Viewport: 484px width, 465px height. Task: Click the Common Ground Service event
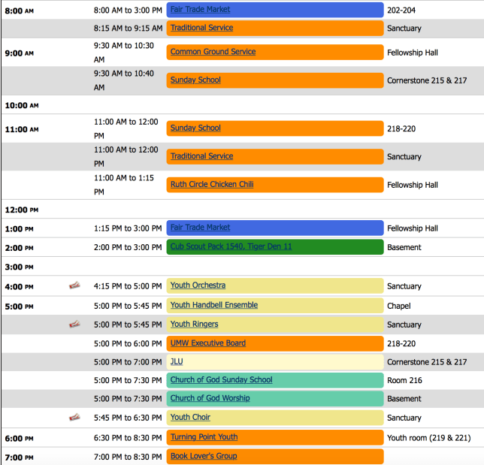coord(213,52)
